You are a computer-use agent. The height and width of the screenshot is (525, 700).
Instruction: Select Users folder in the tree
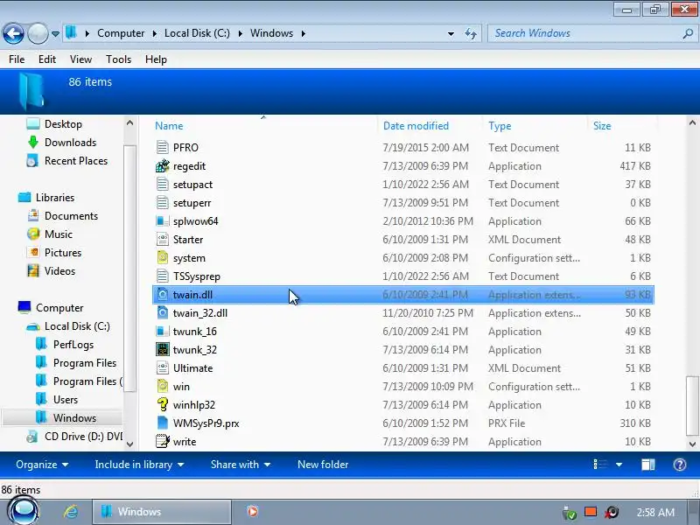[65, 400]
